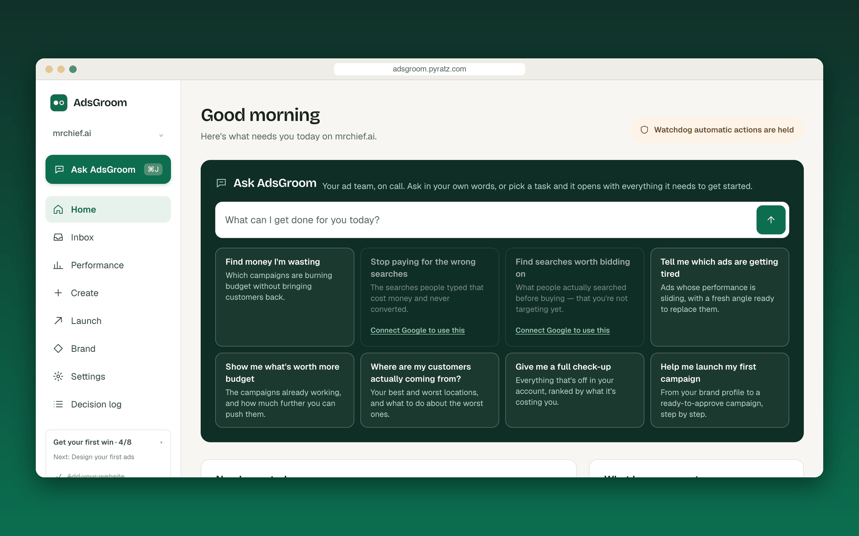Click the Next: Design your first ads text
The height and width of the screenshot is (536, 859).
click(x=94, y=457)
